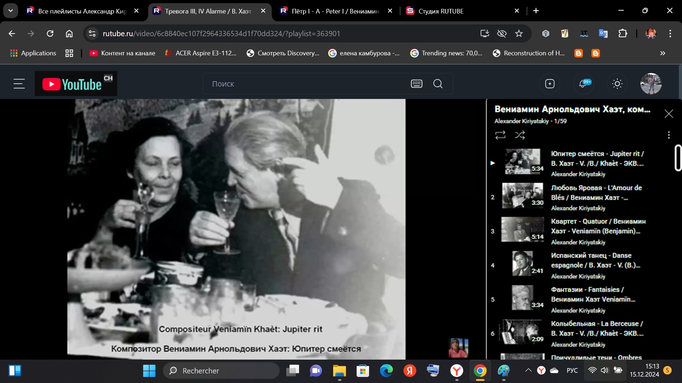Expand hidden bookmarks chevron
682x383 pixels.
pos(662,53)
